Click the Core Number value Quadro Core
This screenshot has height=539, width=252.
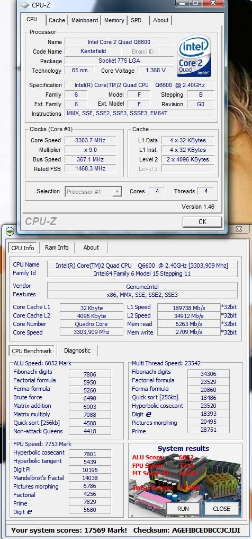coord(91,324)
